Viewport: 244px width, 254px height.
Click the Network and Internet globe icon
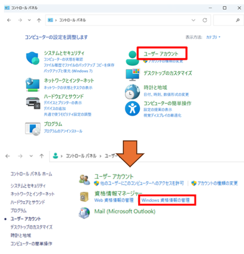[x=33, y=84]
